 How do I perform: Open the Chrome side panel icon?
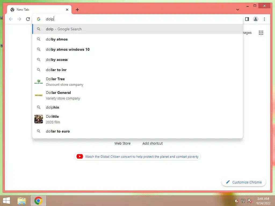247,19
